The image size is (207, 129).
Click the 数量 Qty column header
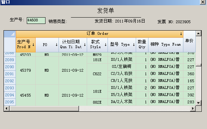click(x=142, y=45)
